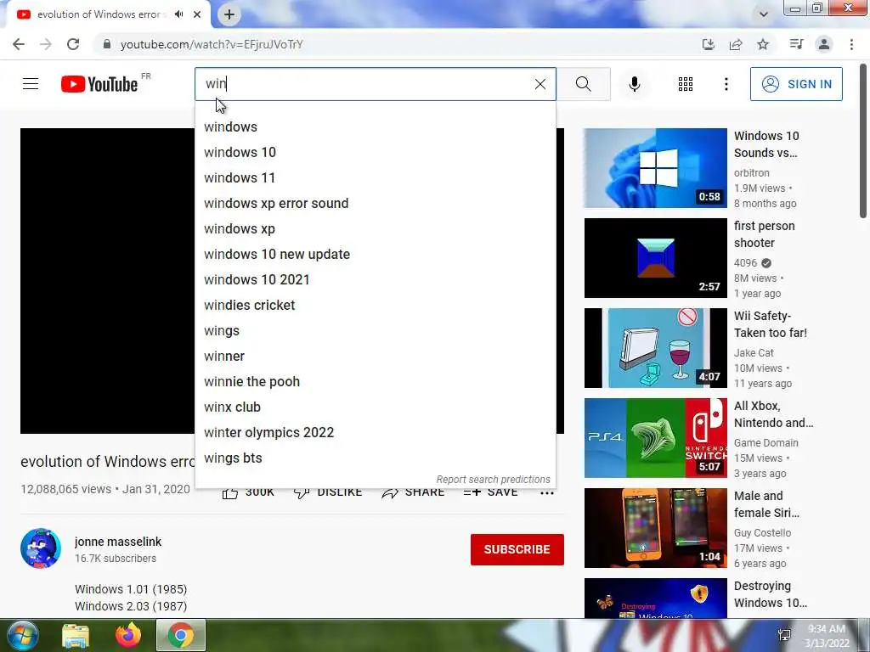Share this page using address bar share icon
The image size is (870, 652).
point(736,44)
